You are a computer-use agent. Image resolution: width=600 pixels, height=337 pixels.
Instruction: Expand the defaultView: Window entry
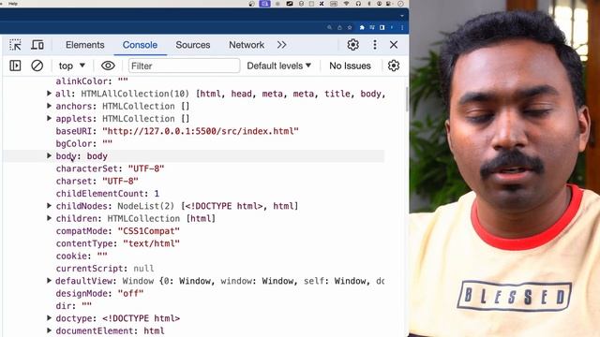[x=49, y=281]
